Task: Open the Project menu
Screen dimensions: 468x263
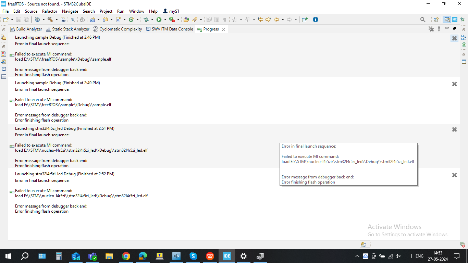Action: click(106, 11)
